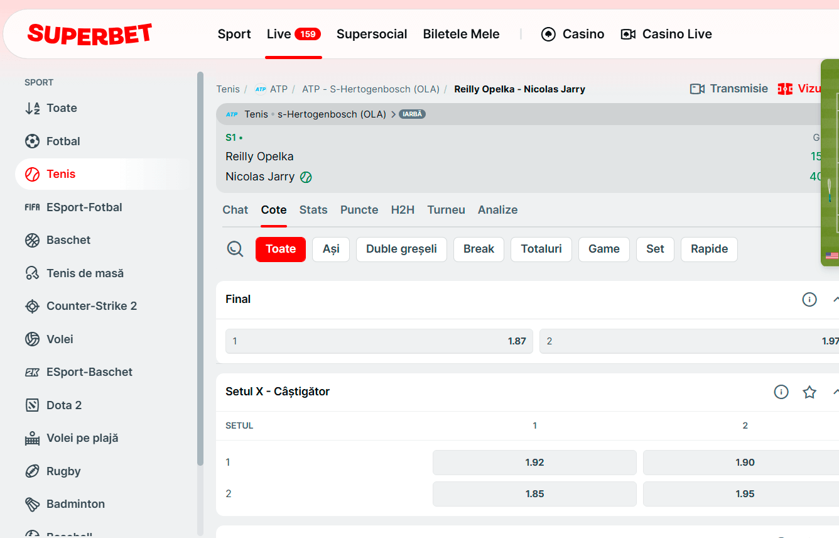Screen dimensions: 839x538
Task: Click the sidebar vertical scrollbar
Action: click(200, 268)
